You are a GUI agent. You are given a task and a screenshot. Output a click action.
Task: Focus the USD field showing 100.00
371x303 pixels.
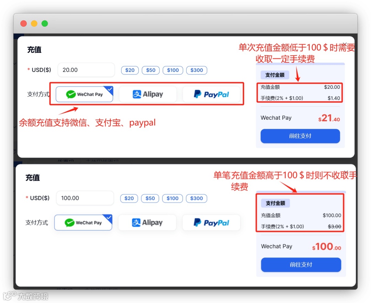[x=85, y=198]
